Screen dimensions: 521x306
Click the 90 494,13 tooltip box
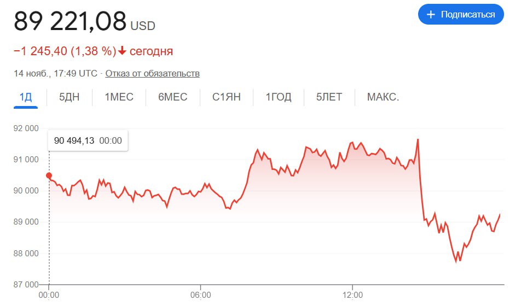pyautogui.click(x=88, y=140)
